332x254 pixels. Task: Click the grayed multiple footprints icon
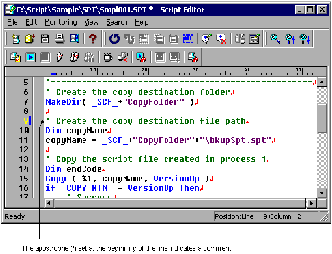pos(89,57)
